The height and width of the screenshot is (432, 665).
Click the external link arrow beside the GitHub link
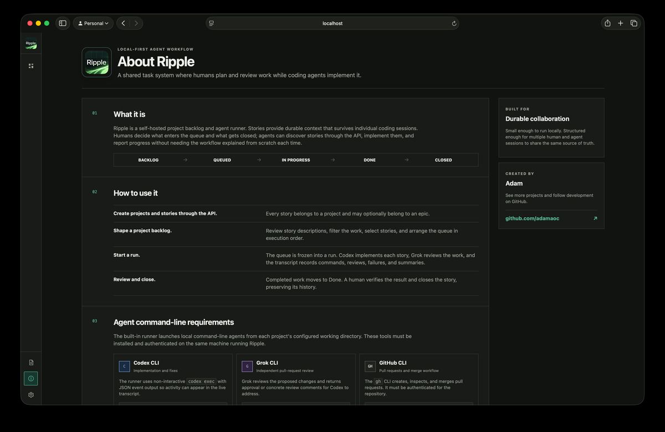click(595, 218)
